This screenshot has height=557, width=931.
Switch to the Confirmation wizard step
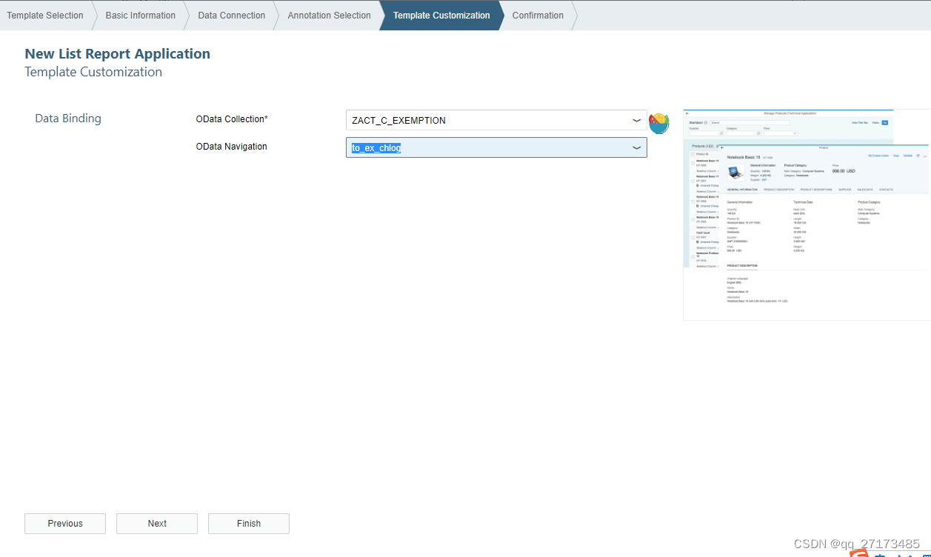coord(538,15)
